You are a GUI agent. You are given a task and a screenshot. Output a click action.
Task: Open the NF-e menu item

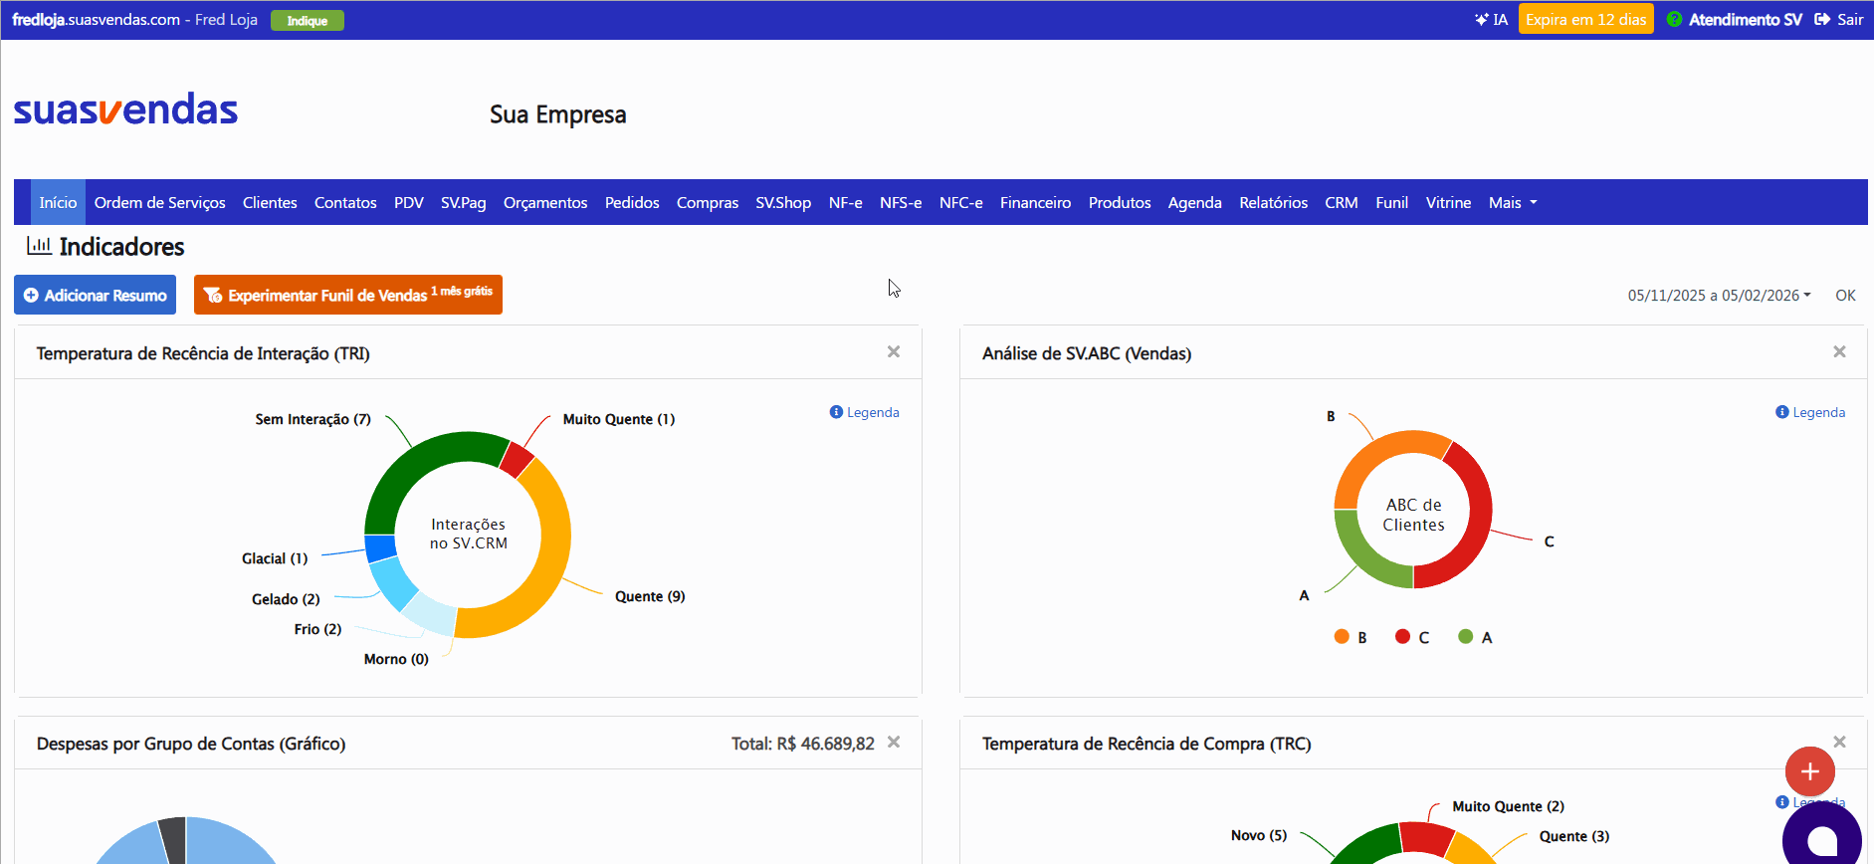click(x=846, y=202)
